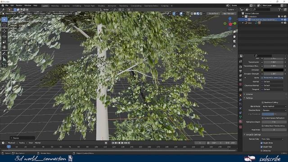Switch perspective/orthographic grid icon

234,46
